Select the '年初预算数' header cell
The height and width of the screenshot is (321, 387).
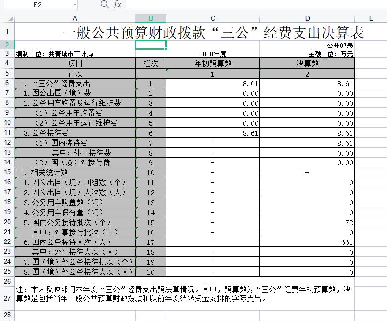click(212, 64)
